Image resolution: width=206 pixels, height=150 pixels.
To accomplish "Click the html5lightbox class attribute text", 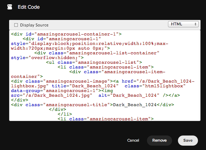I will point(155,86).
